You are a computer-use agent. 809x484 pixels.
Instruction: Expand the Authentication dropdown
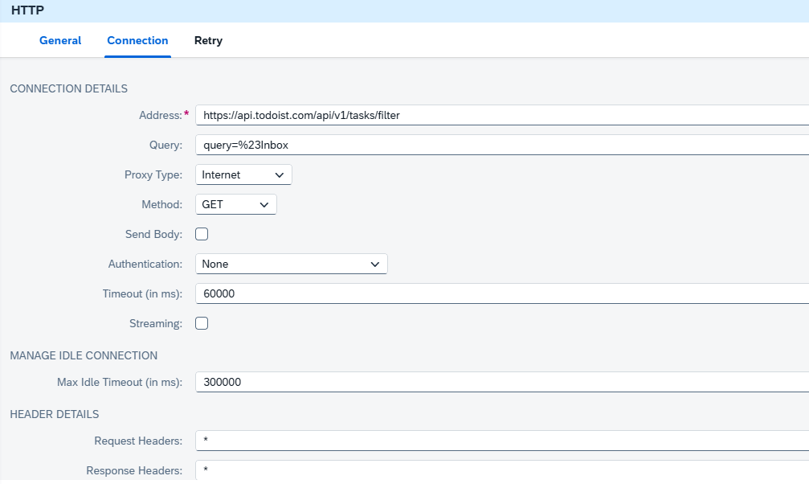(292, 264)
